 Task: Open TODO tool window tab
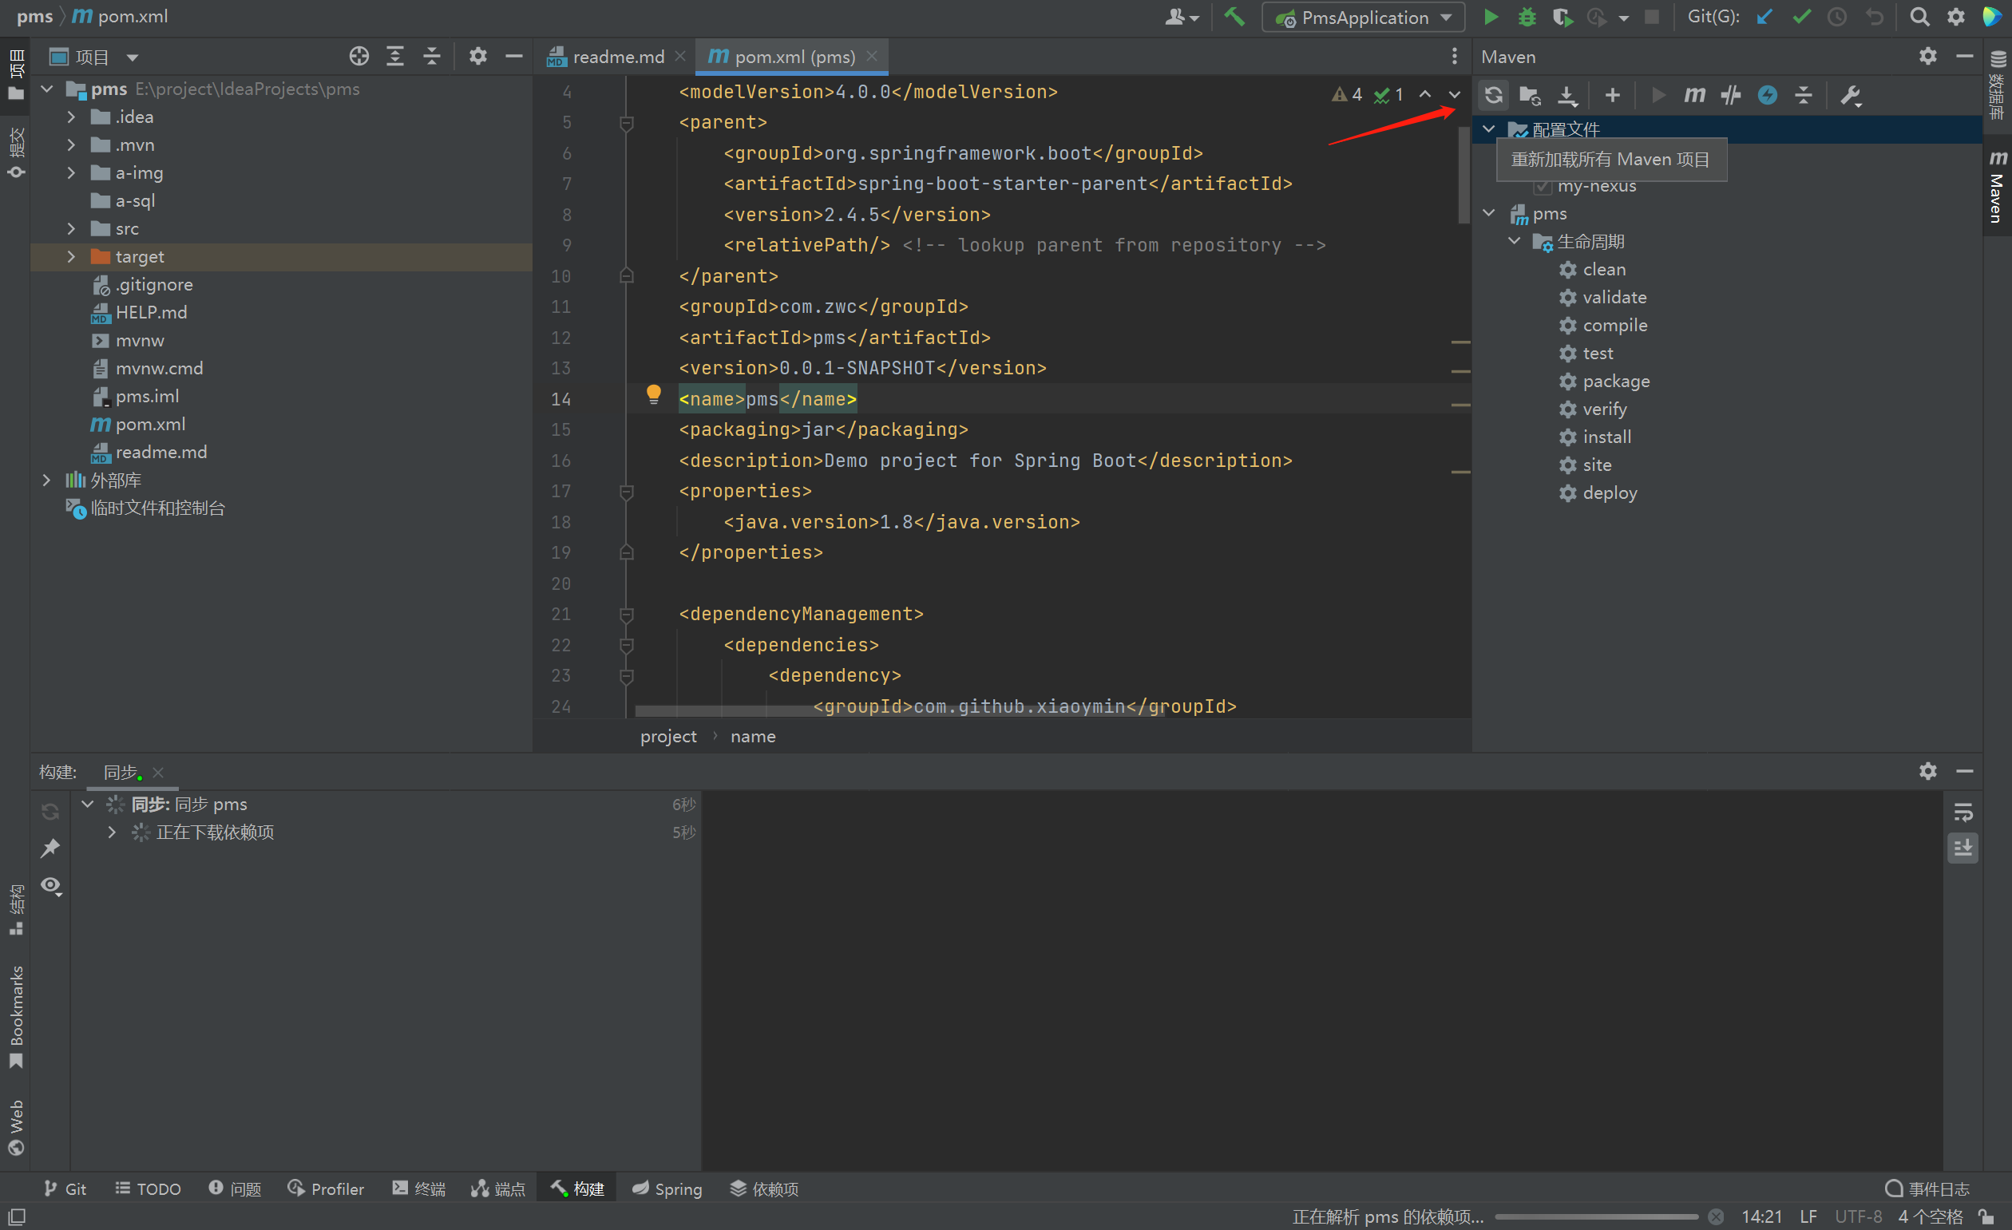coord(148,1188)
